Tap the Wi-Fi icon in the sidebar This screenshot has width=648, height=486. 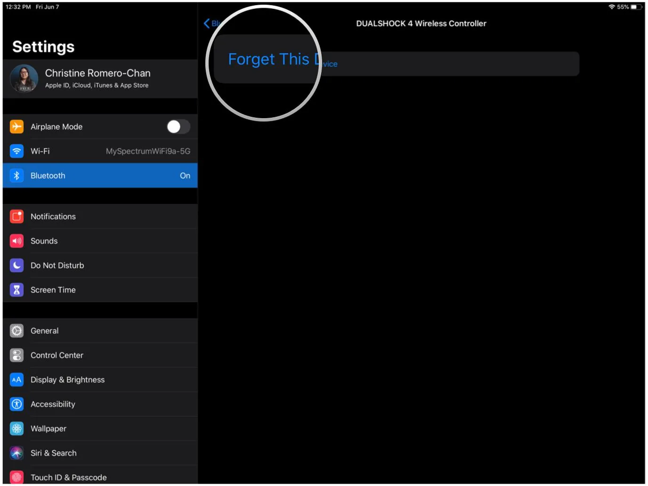pyautogui.click(x=16, y=151)
